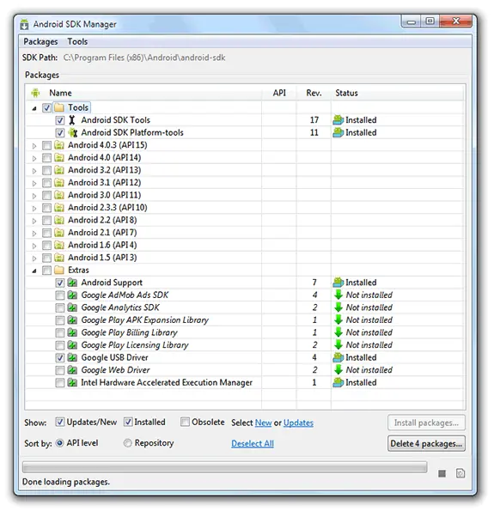Expand the Android 2.3.3 (API 10) node
494x511 pixels.
pyautogui.click(x=34, y=208)
